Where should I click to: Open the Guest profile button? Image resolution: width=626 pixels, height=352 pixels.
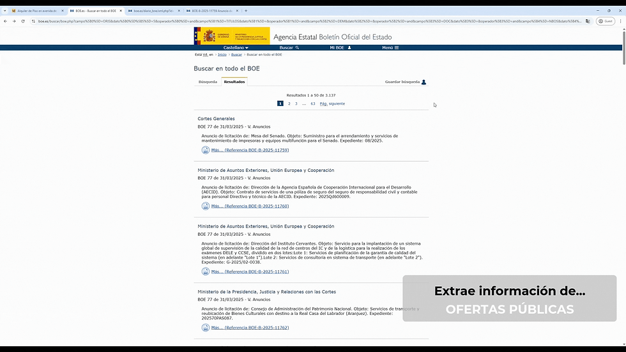point(606,21)
